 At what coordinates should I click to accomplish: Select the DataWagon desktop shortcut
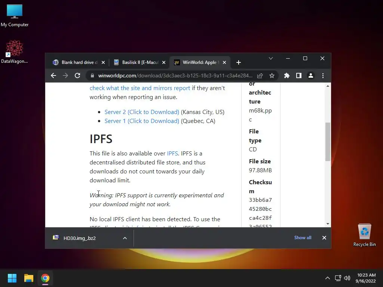tap(15, 52)
